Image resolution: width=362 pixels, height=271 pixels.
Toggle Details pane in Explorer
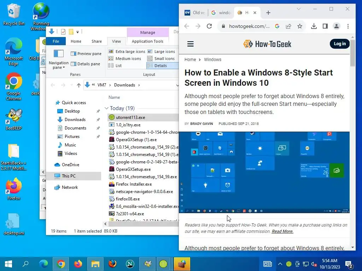(x=86, y=64)
